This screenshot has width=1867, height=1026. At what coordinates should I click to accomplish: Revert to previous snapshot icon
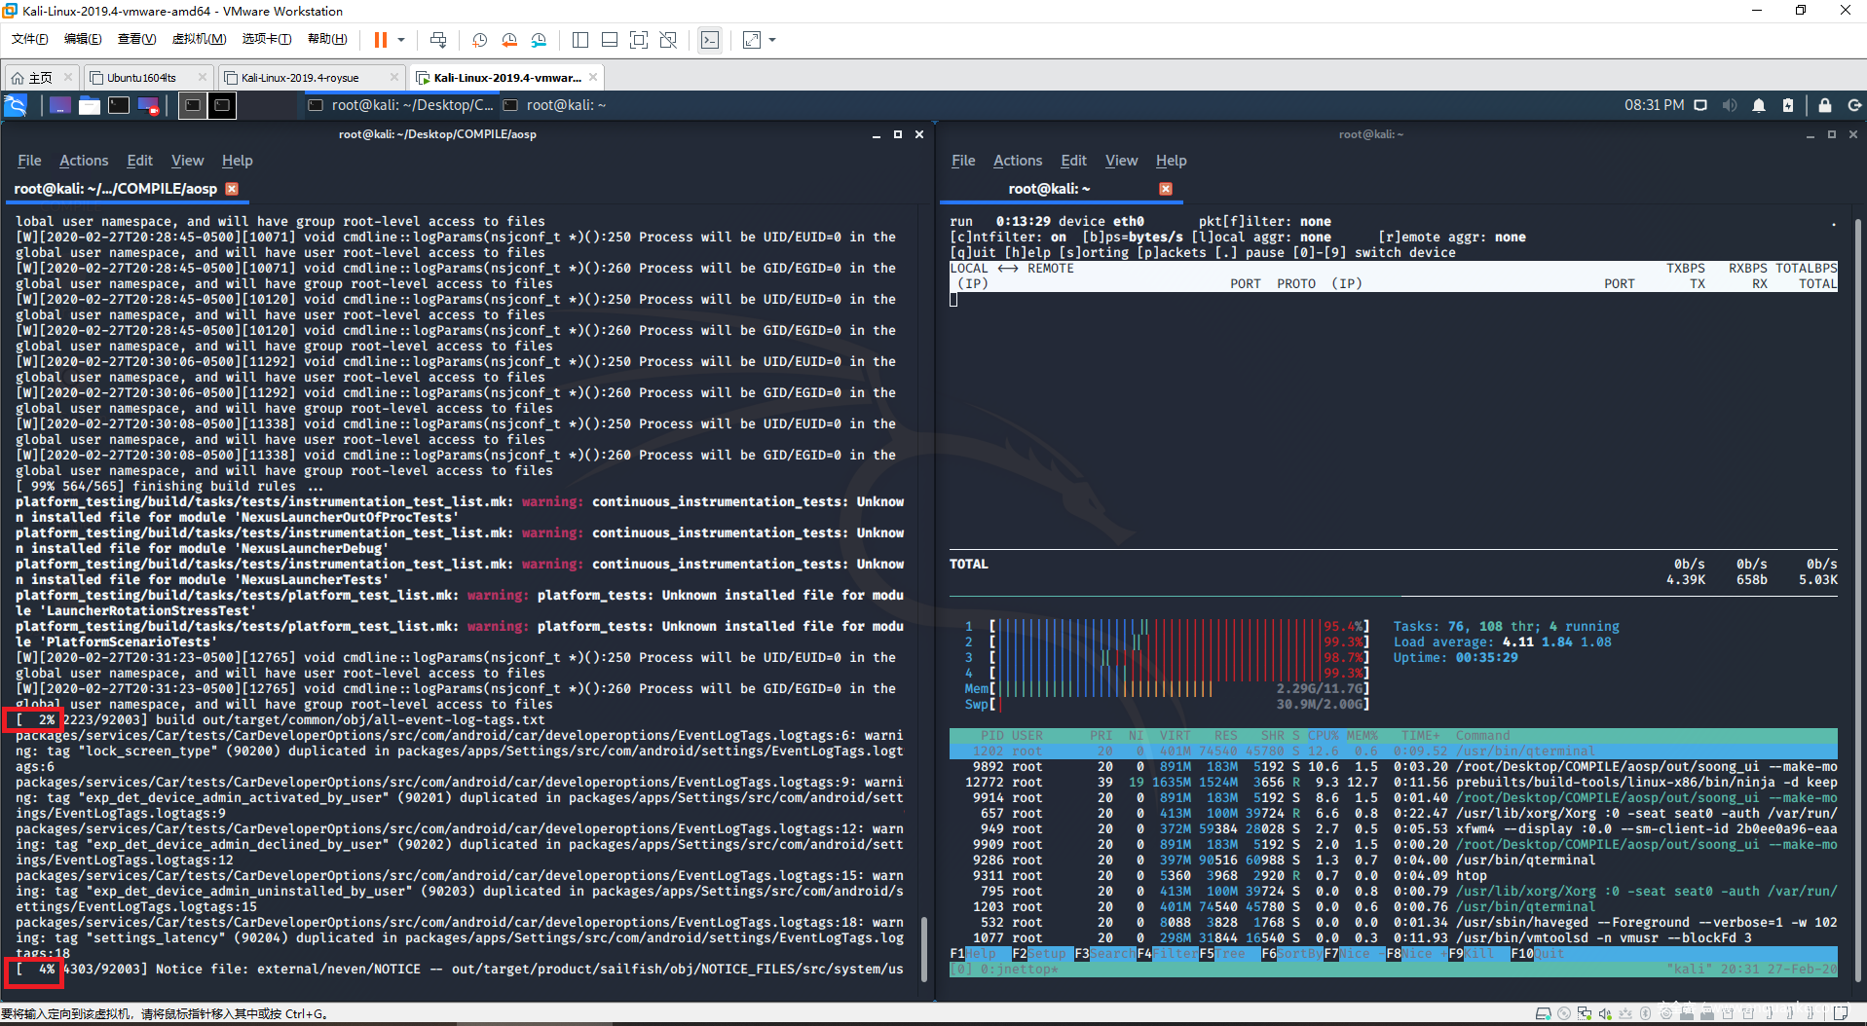tap(509, 40)
